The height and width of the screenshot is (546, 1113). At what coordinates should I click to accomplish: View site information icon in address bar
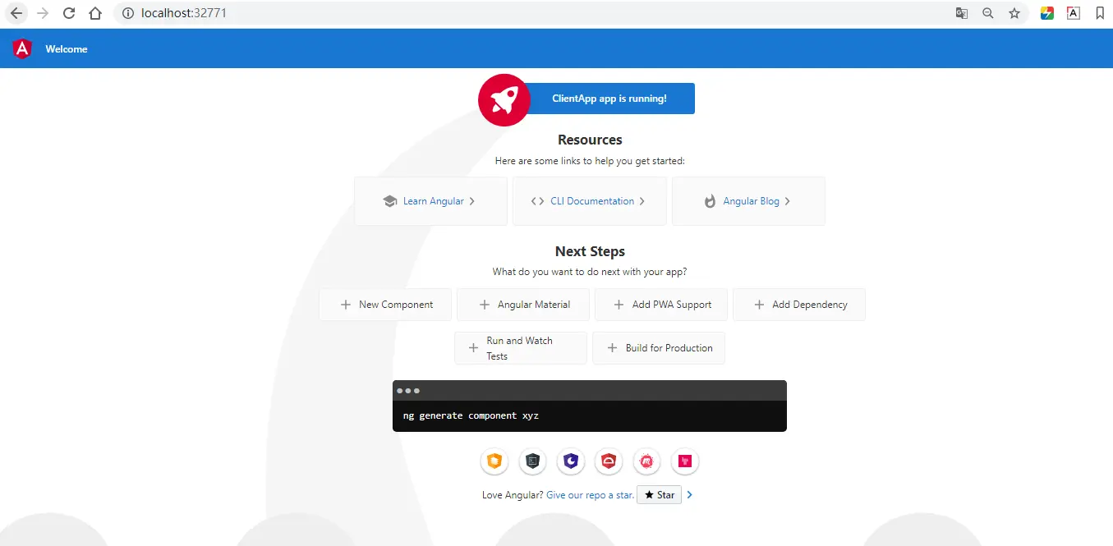point(127,13)
